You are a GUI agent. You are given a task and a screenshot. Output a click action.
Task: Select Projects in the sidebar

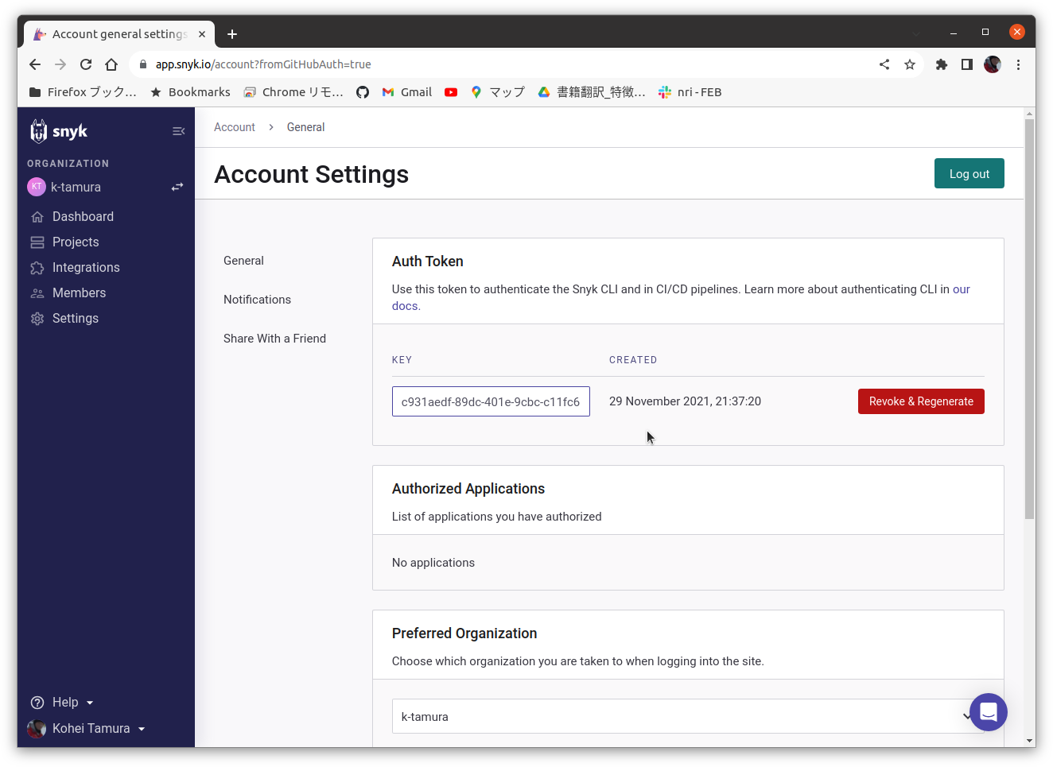76,242
